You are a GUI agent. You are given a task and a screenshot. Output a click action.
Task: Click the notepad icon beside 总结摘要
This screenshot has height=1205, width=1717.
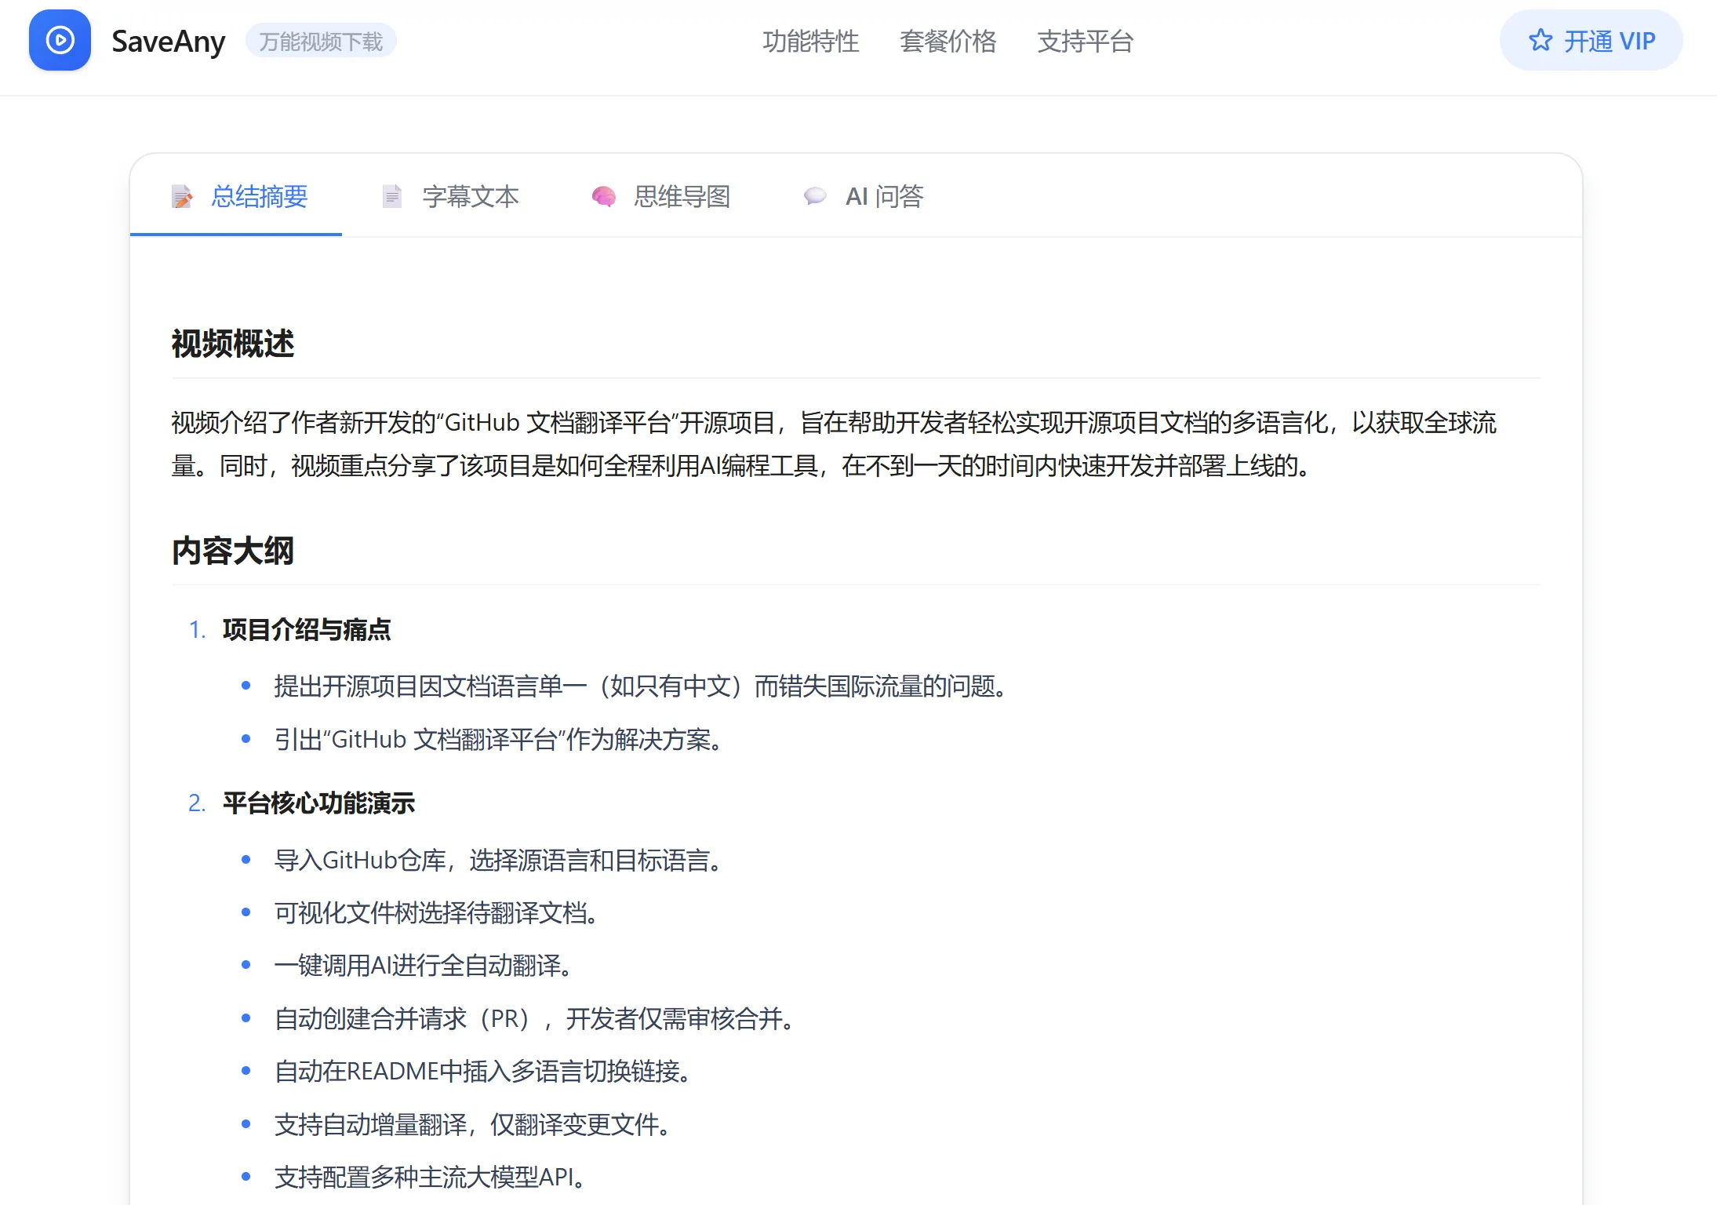click(182, 196)
